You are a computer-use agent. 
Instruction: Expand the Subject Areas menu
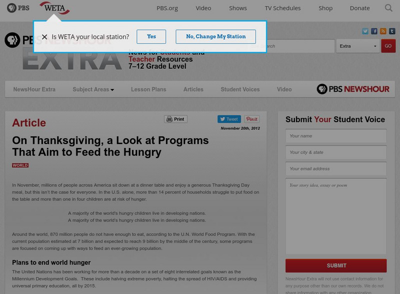(93, 89)
